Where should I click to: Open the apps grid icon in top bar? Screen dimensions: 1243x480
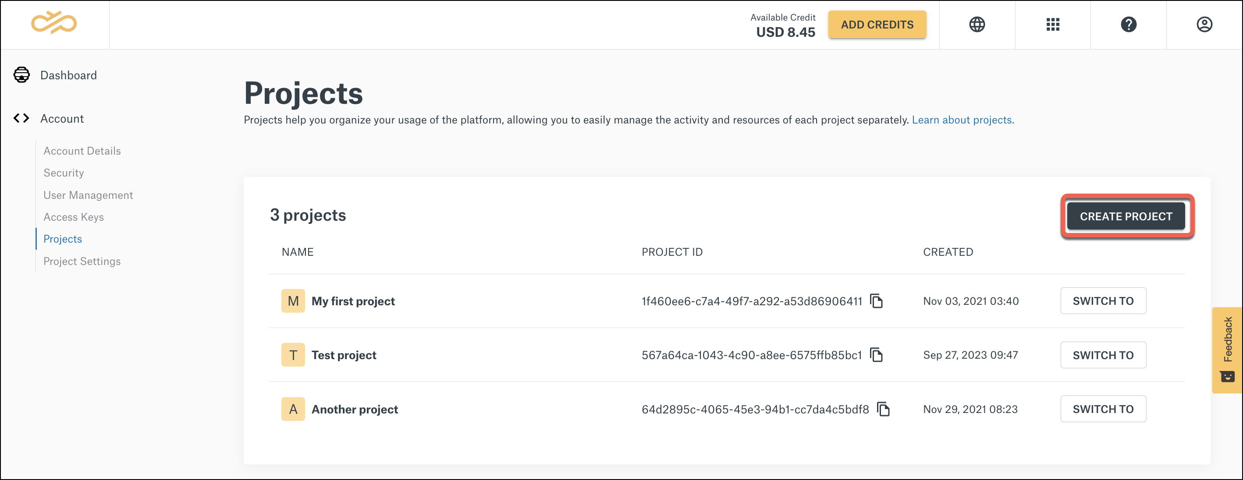click(1052, 24)
